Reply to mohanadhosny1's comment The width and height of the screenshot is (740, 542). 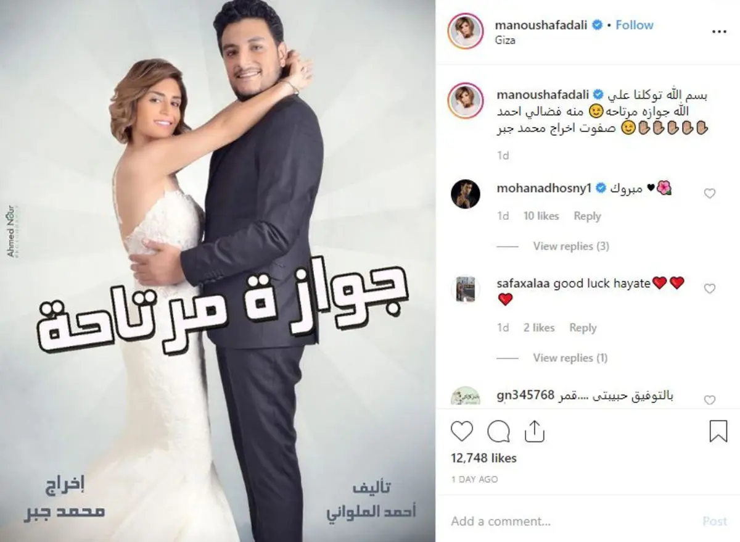pos(587,216)
